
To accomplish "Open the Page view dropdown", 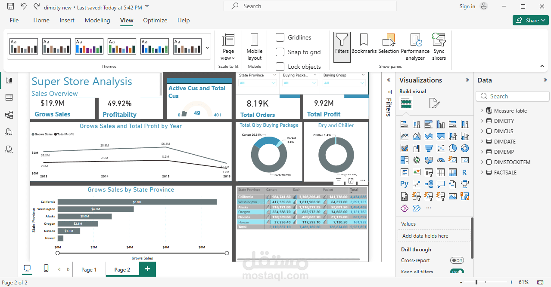I will point(228,47).
